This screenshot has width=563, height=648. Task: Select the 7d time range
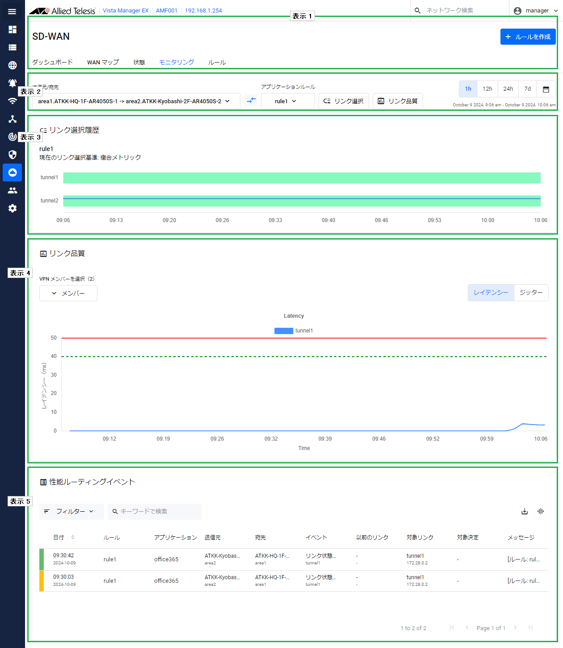527,89
